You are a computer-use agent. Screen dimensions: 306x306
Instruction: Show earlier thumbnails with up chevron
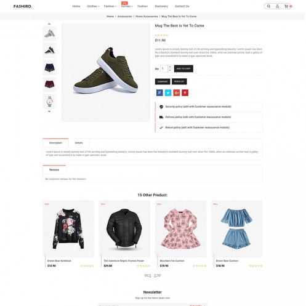[49, 24]
